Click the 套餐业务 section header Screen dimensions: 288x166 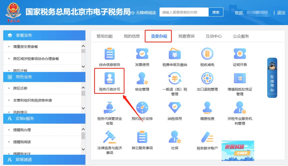[x=44, y=35]
